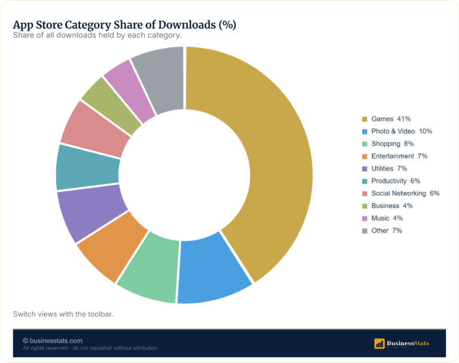Click the BusinessStats brand name
This screenshot has width=459, height=363.
pyautogui.click(x=408, y=343)
